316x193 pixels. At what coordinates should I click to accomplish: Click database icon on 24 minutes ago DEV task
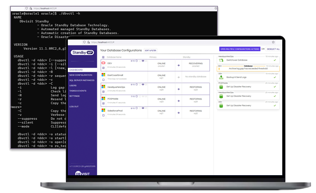221,105
